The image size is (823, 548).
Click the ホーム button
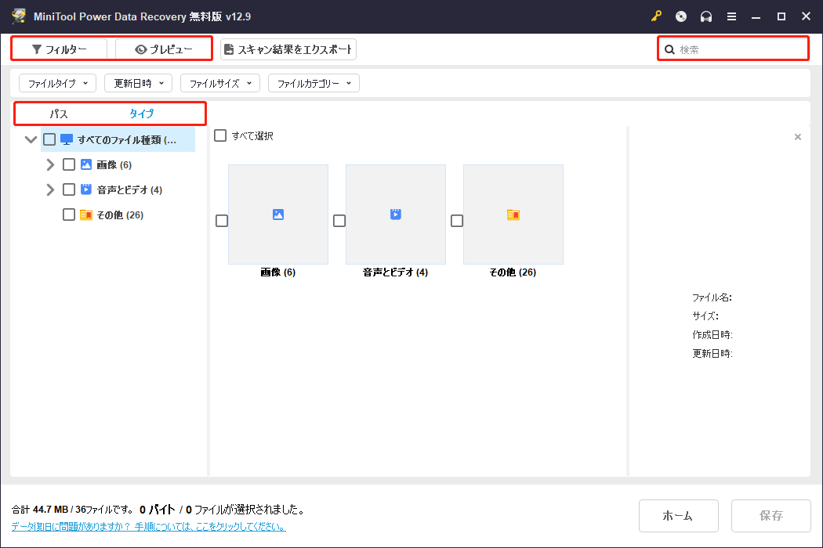[x=679, y=516]
